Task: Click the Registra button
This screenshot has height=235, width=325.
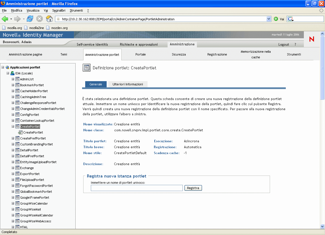Action: (193, 188)
